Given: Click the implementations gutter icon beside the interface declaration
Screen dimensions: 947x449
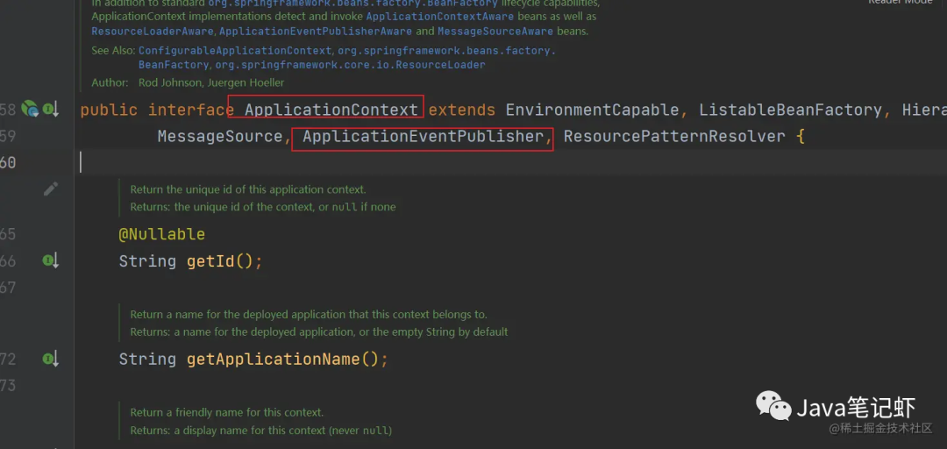Looking at the screenshot, I should pyautogui.click(x=51, y=110).
